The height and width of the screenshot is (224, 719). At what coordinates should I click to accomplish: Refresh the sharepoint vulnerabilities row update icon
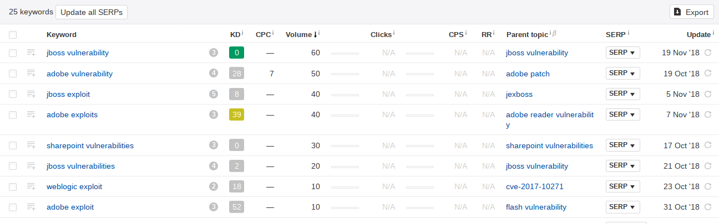coord(707,145)
